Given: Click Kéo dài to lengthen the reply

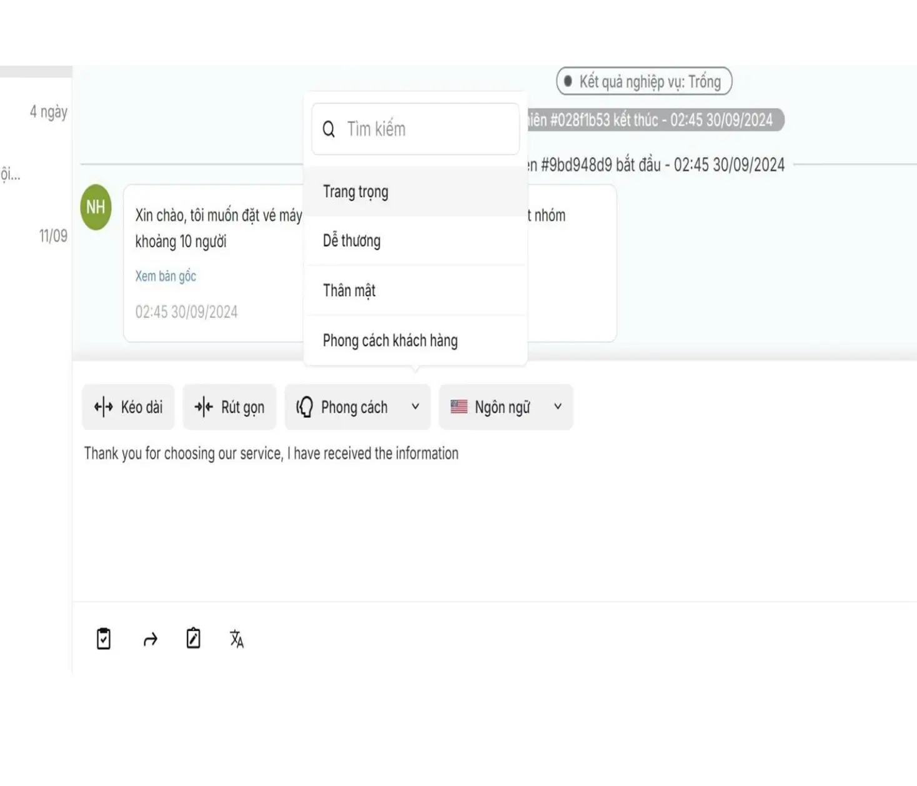Looking at the screenshot, I should pyautogui.click(x=128, y=407).
